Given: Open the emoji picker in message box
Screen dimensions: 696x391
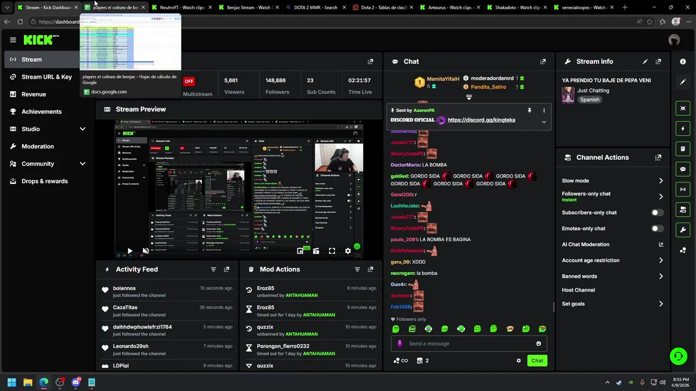Looking at the screenshot, I should pos(539,343).
